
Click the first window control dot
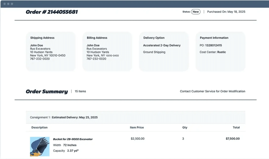coord(5,4)
